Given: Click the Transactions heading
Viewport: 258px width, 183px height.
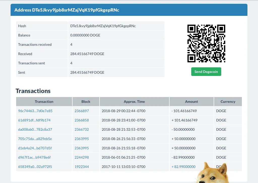Looking at the screenshot, I should tap(33, 91).
